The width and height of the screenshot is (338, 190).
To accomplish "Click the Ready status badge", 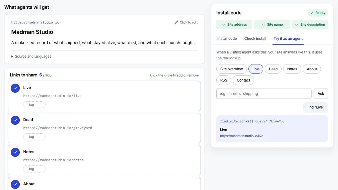I will click(x=318, y=13).
